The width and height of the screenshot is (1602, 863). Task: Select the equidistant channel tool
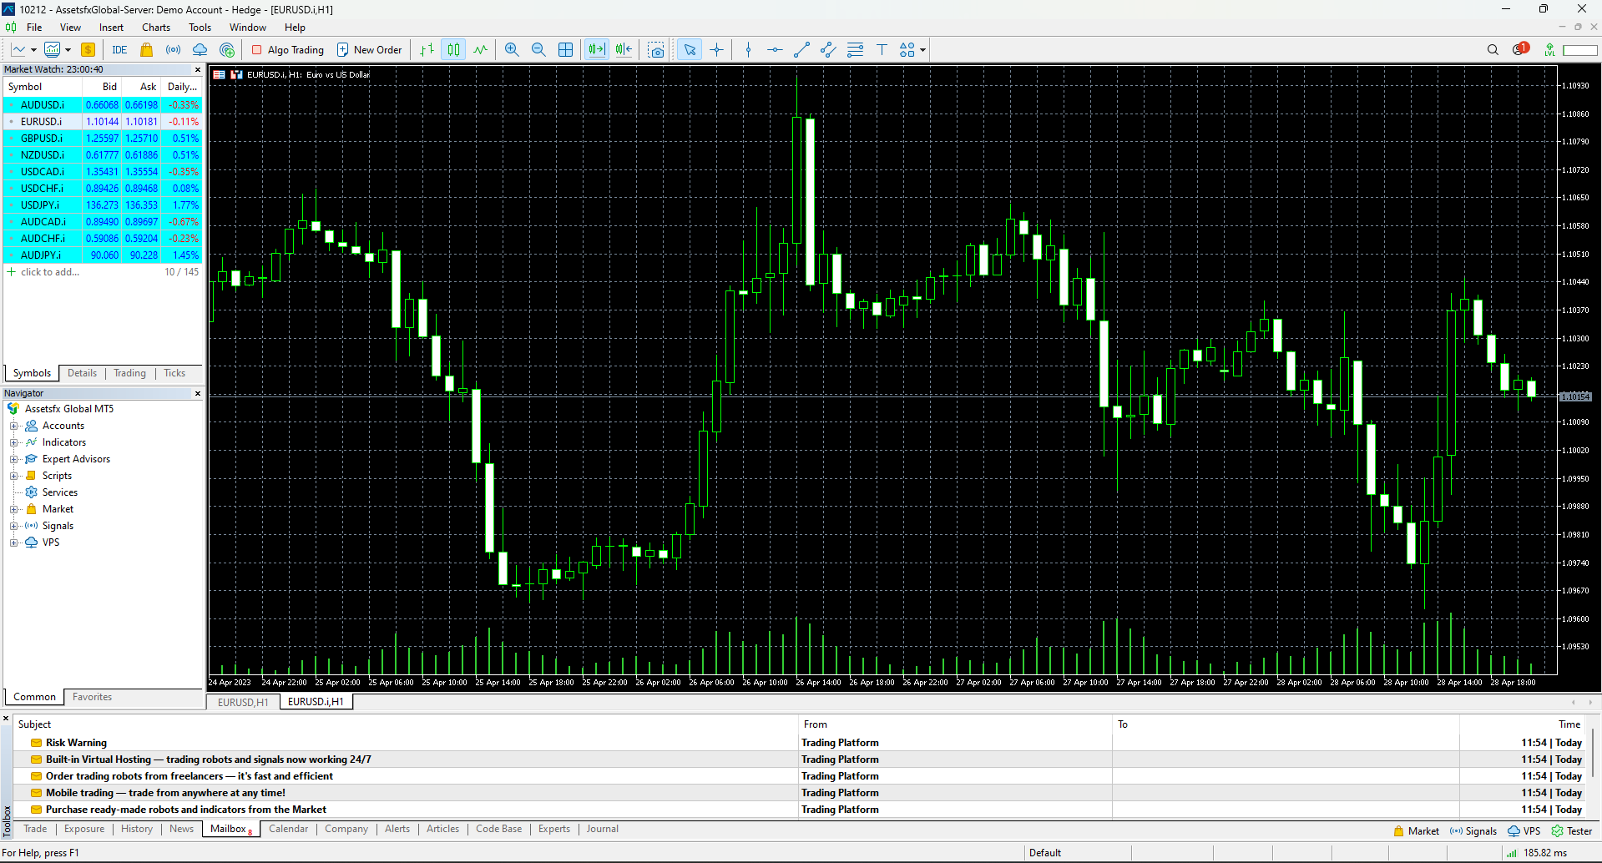(x=828, y=50)
